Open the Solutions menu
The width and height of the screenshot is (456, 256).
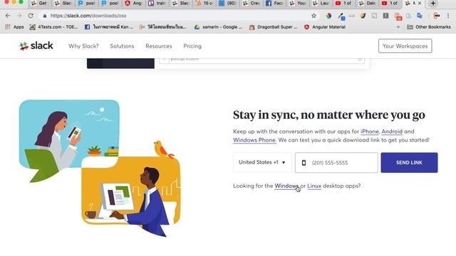click(122, 46)
